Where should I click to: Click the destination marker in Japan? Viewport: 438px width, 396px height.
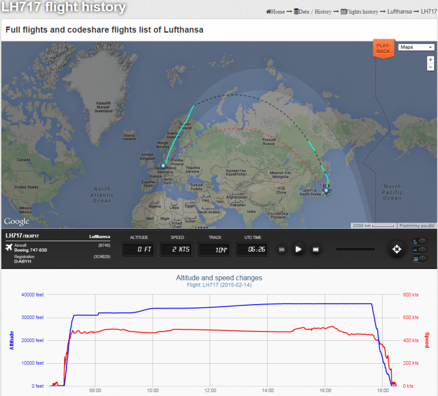[326, 191]
